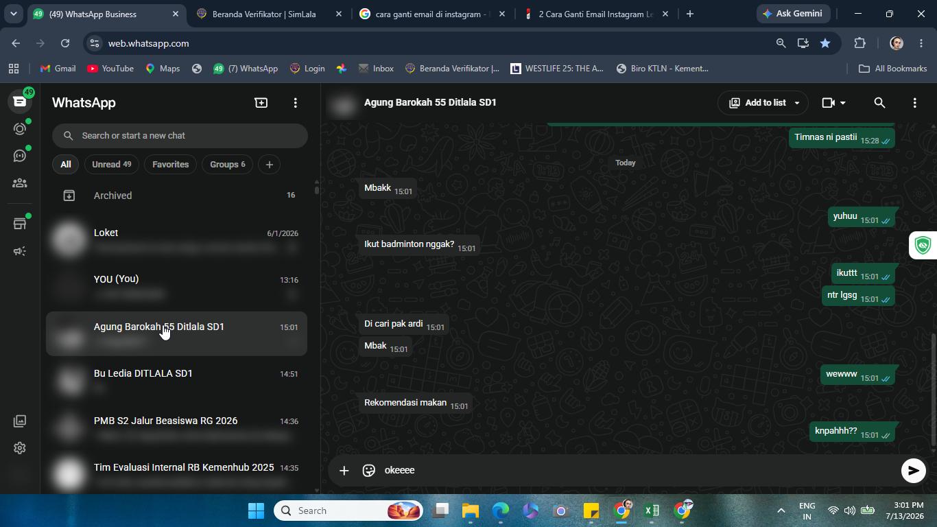Open the conversation options menu (three dots)
The width and height of the screenshot is (937, 527).
pos(914,102)
